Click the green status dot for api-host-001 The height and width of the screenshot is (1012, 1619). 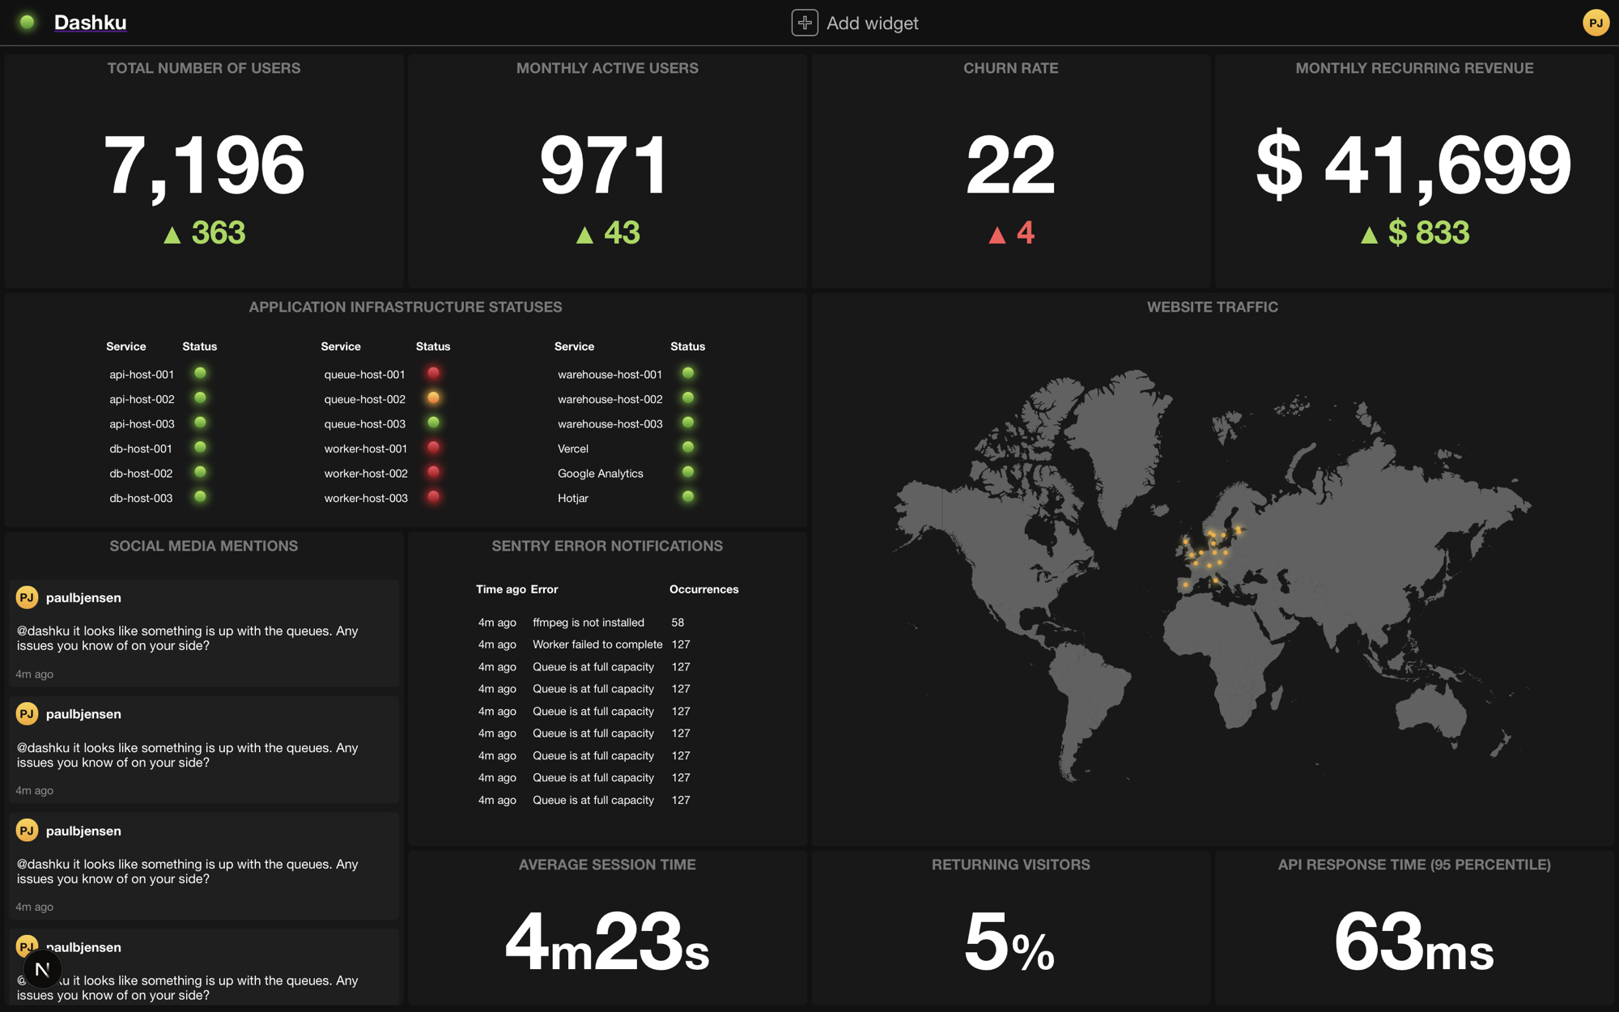point(200,373)
